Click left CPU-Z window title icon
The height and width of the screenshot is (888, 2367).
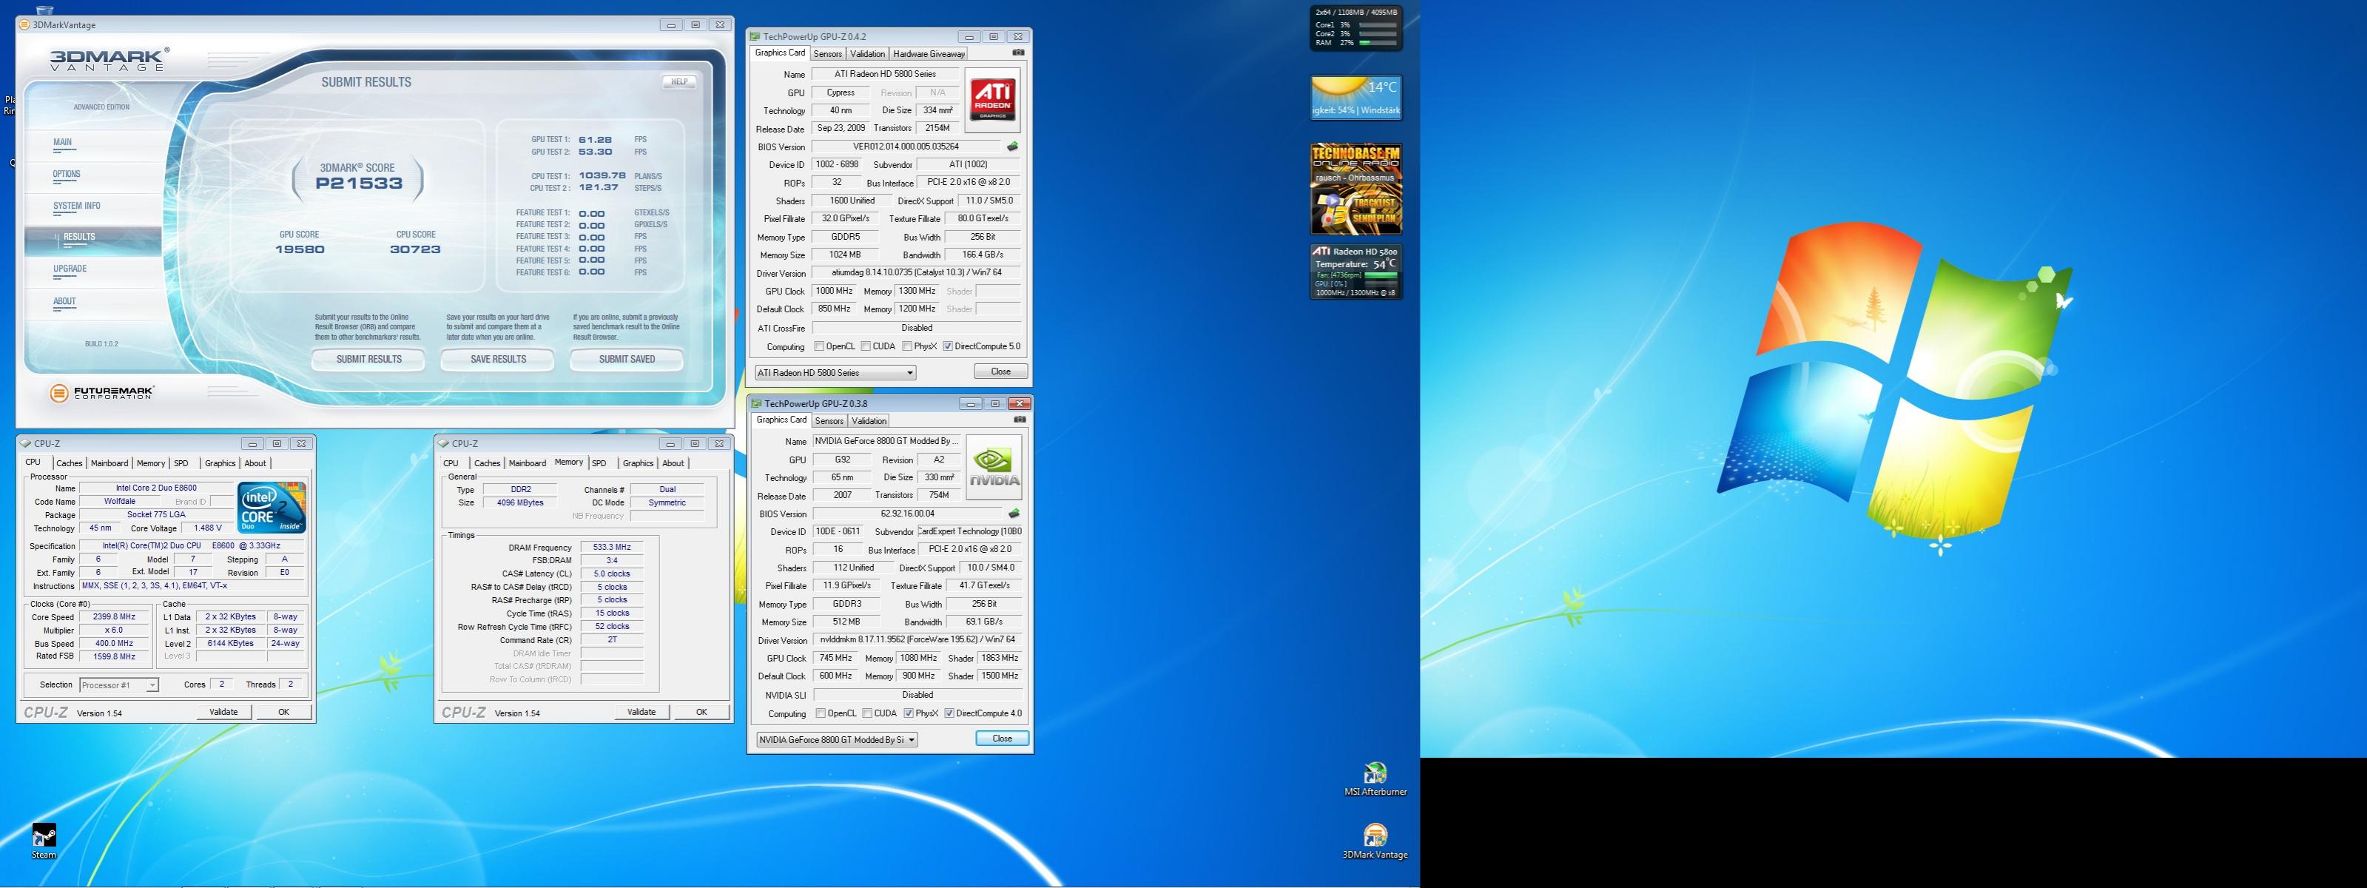26,443
